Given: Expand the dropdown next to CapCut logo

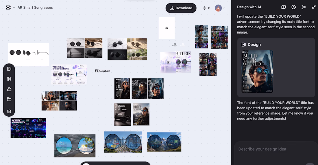Looking at the screenshot, I should (x=14, y=8).
